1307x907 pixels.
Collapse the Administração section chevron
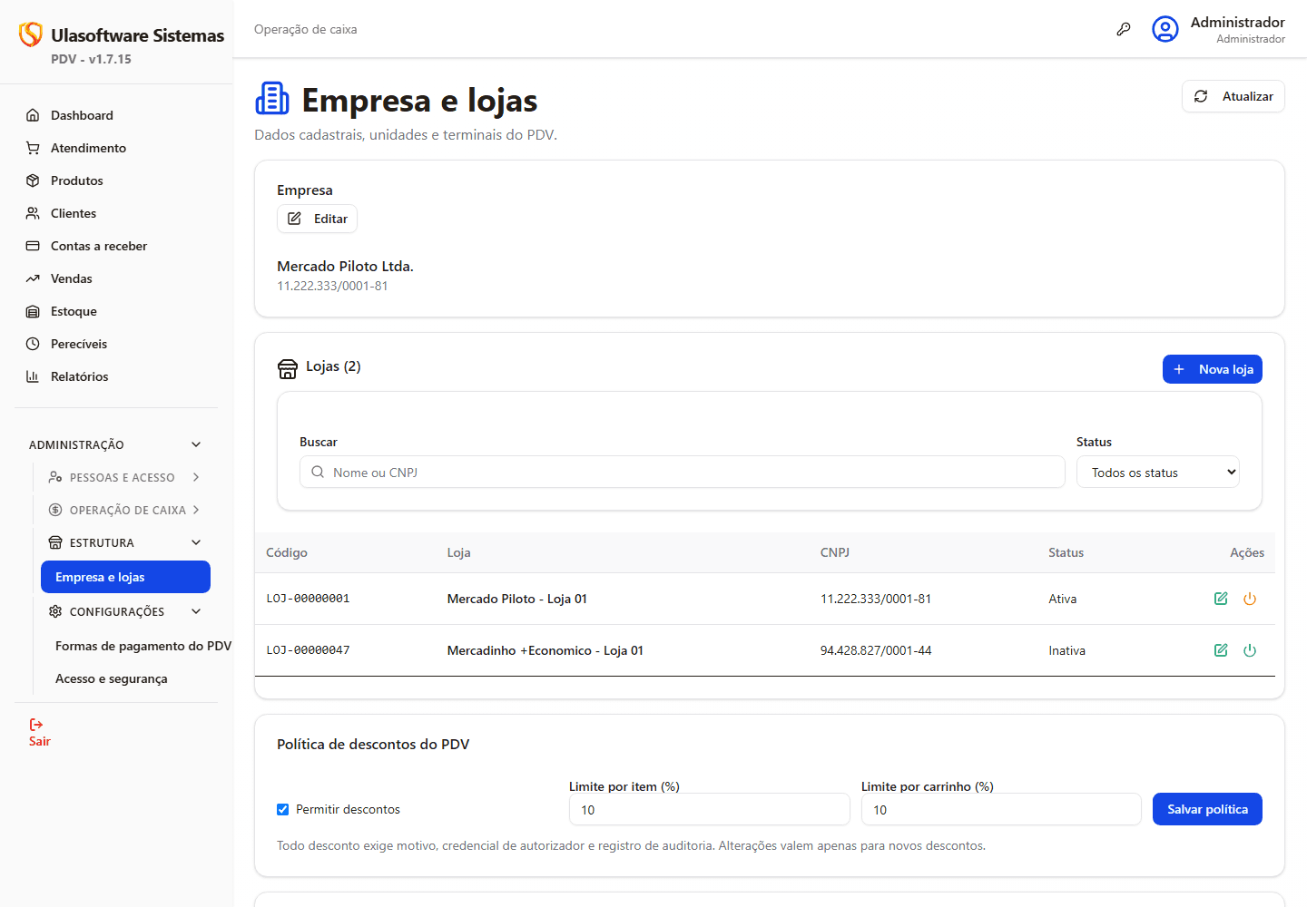click(x=196, y=444)
